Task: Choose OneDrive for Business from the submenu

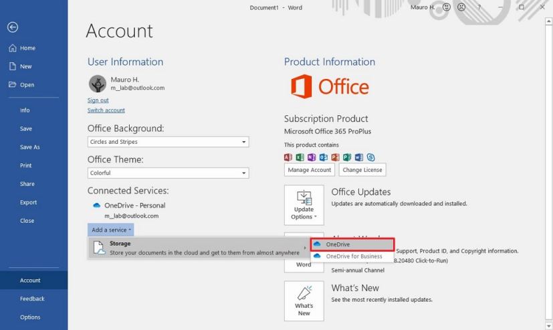Action: tap(352, 256)
